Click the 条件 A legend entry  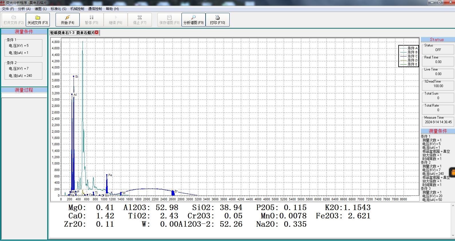coord(409,48)
